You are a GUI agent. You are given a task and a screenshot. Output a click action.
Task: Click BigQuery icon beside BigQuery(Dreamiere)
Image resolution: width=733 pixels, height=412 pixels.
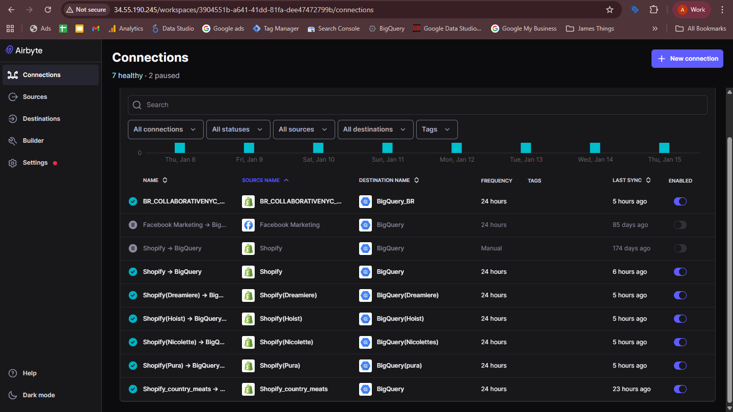365,295
